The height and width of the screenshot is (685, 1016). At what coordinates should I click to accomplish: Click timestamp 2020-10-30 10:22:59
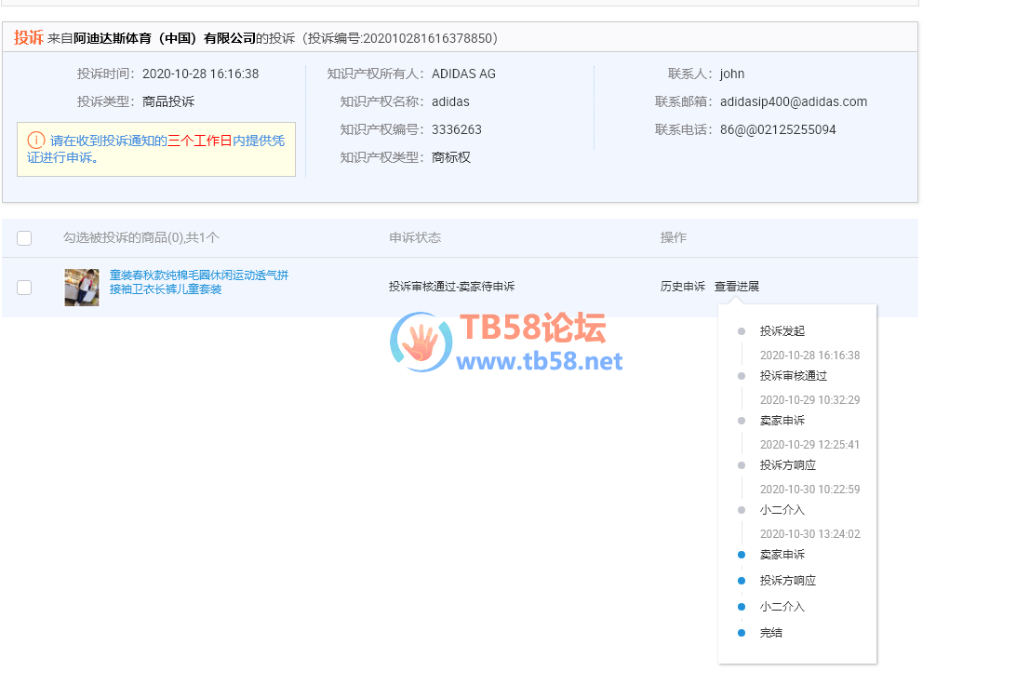point(810,490)
